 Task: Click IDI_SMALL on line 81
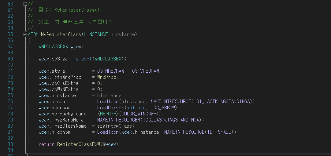click(x=220, y=132)
